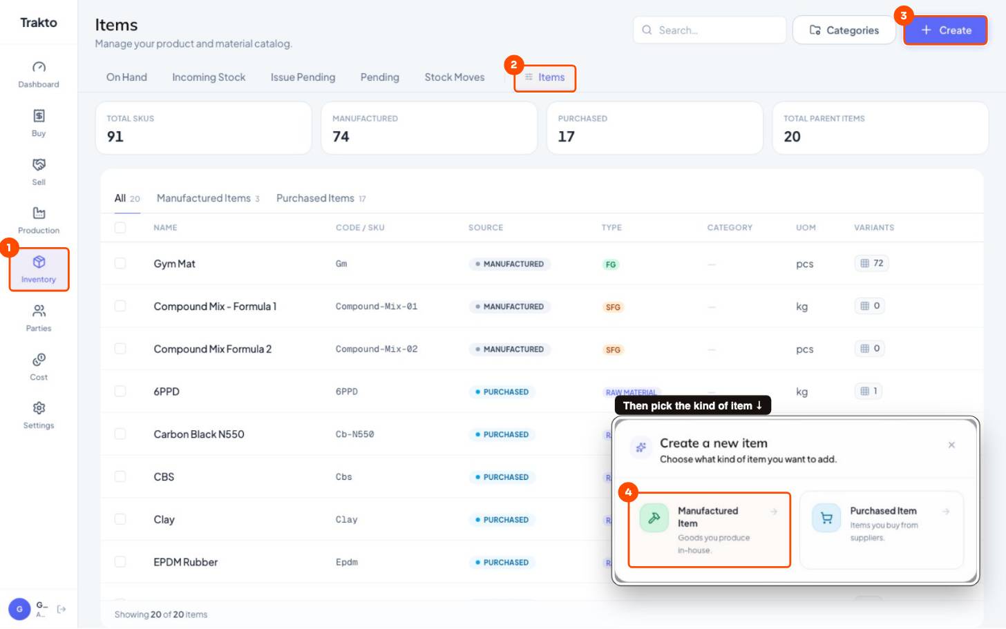1006x629 pixels.
Task: Open the Sell module
Action: (39, 172)
